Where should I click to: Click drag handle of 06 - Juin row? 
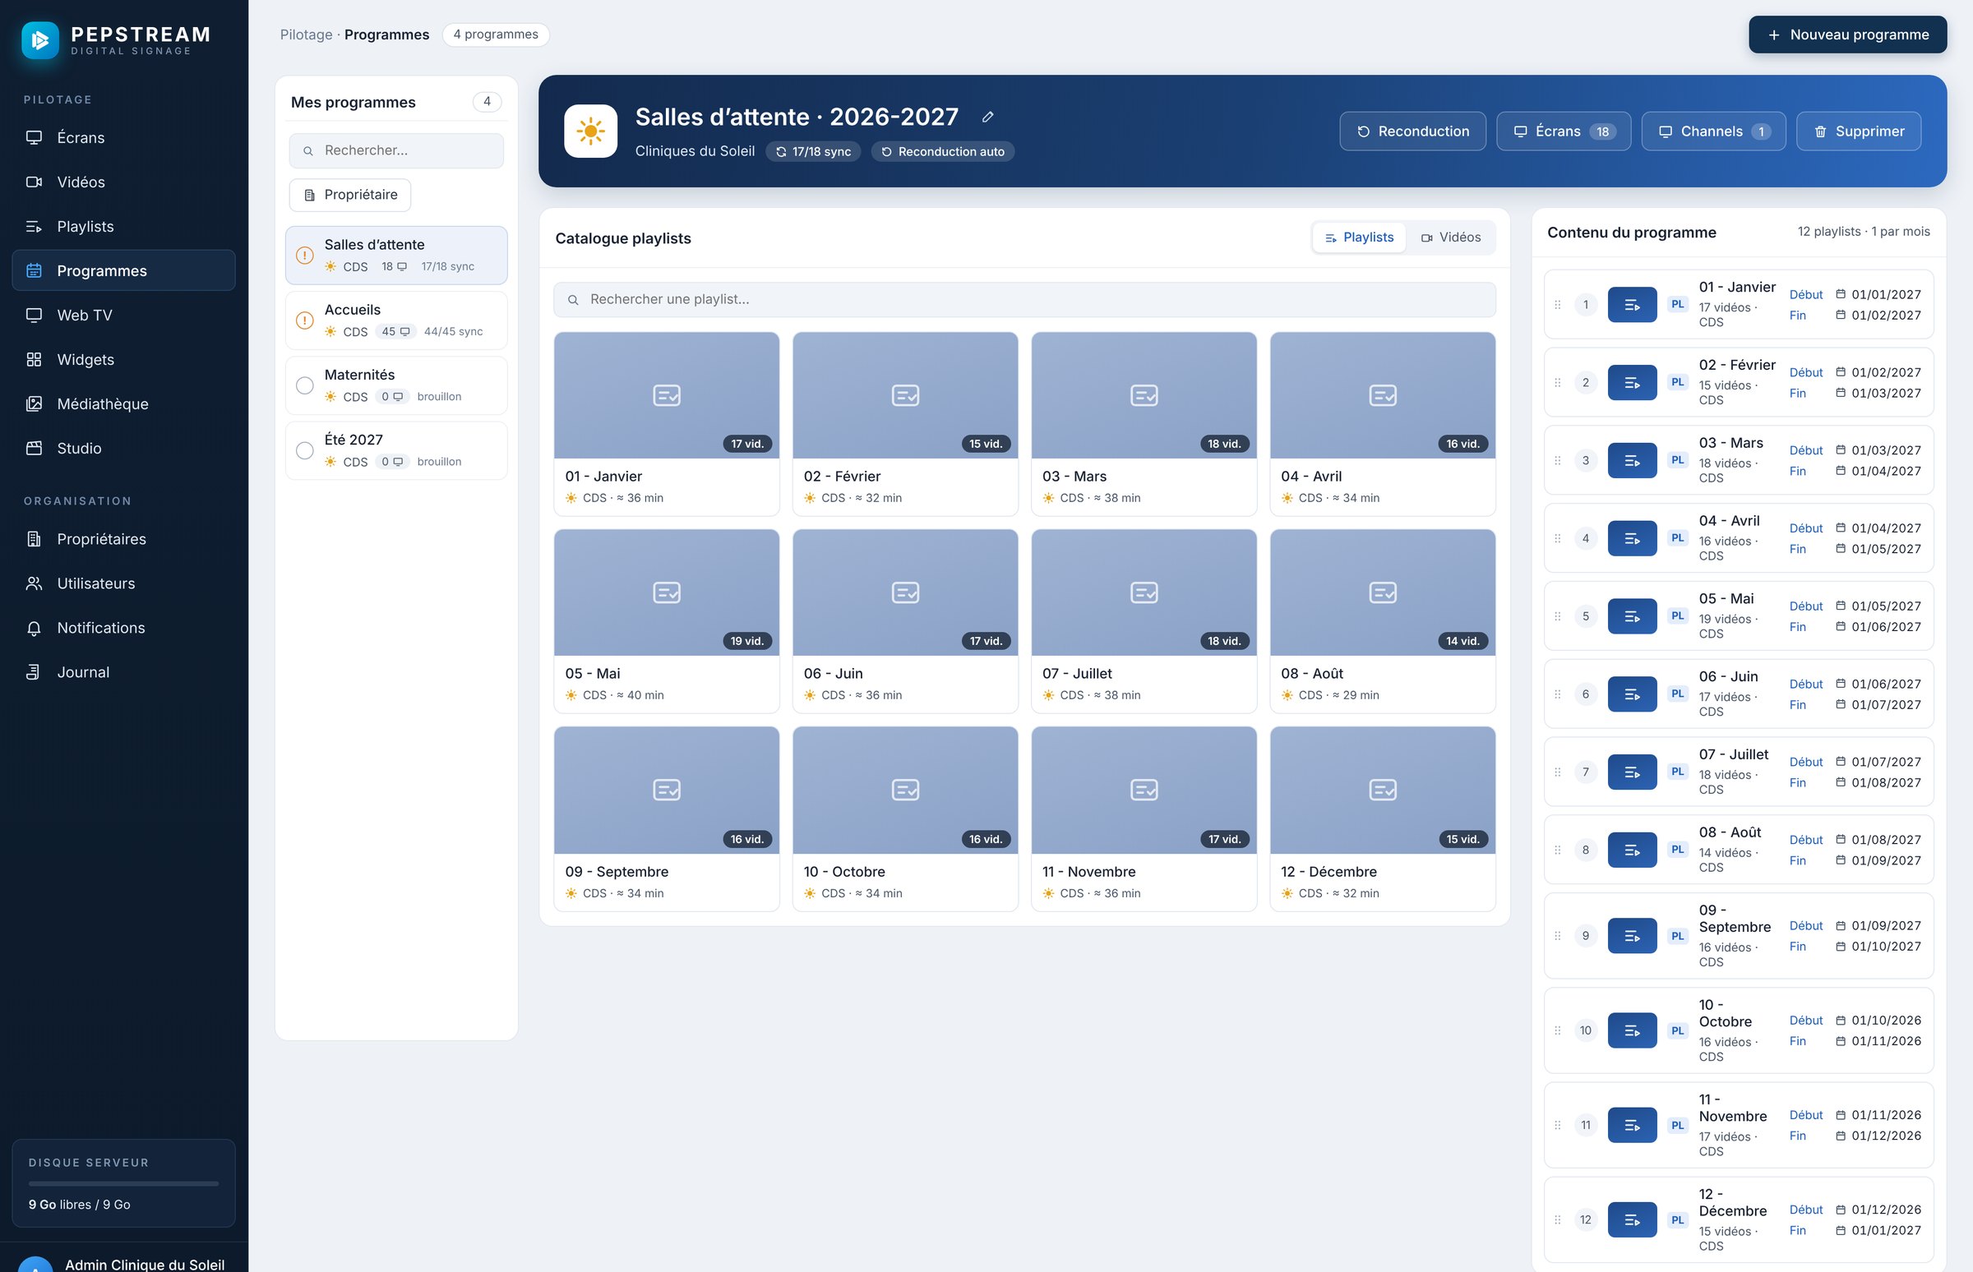coord(1557,694)
